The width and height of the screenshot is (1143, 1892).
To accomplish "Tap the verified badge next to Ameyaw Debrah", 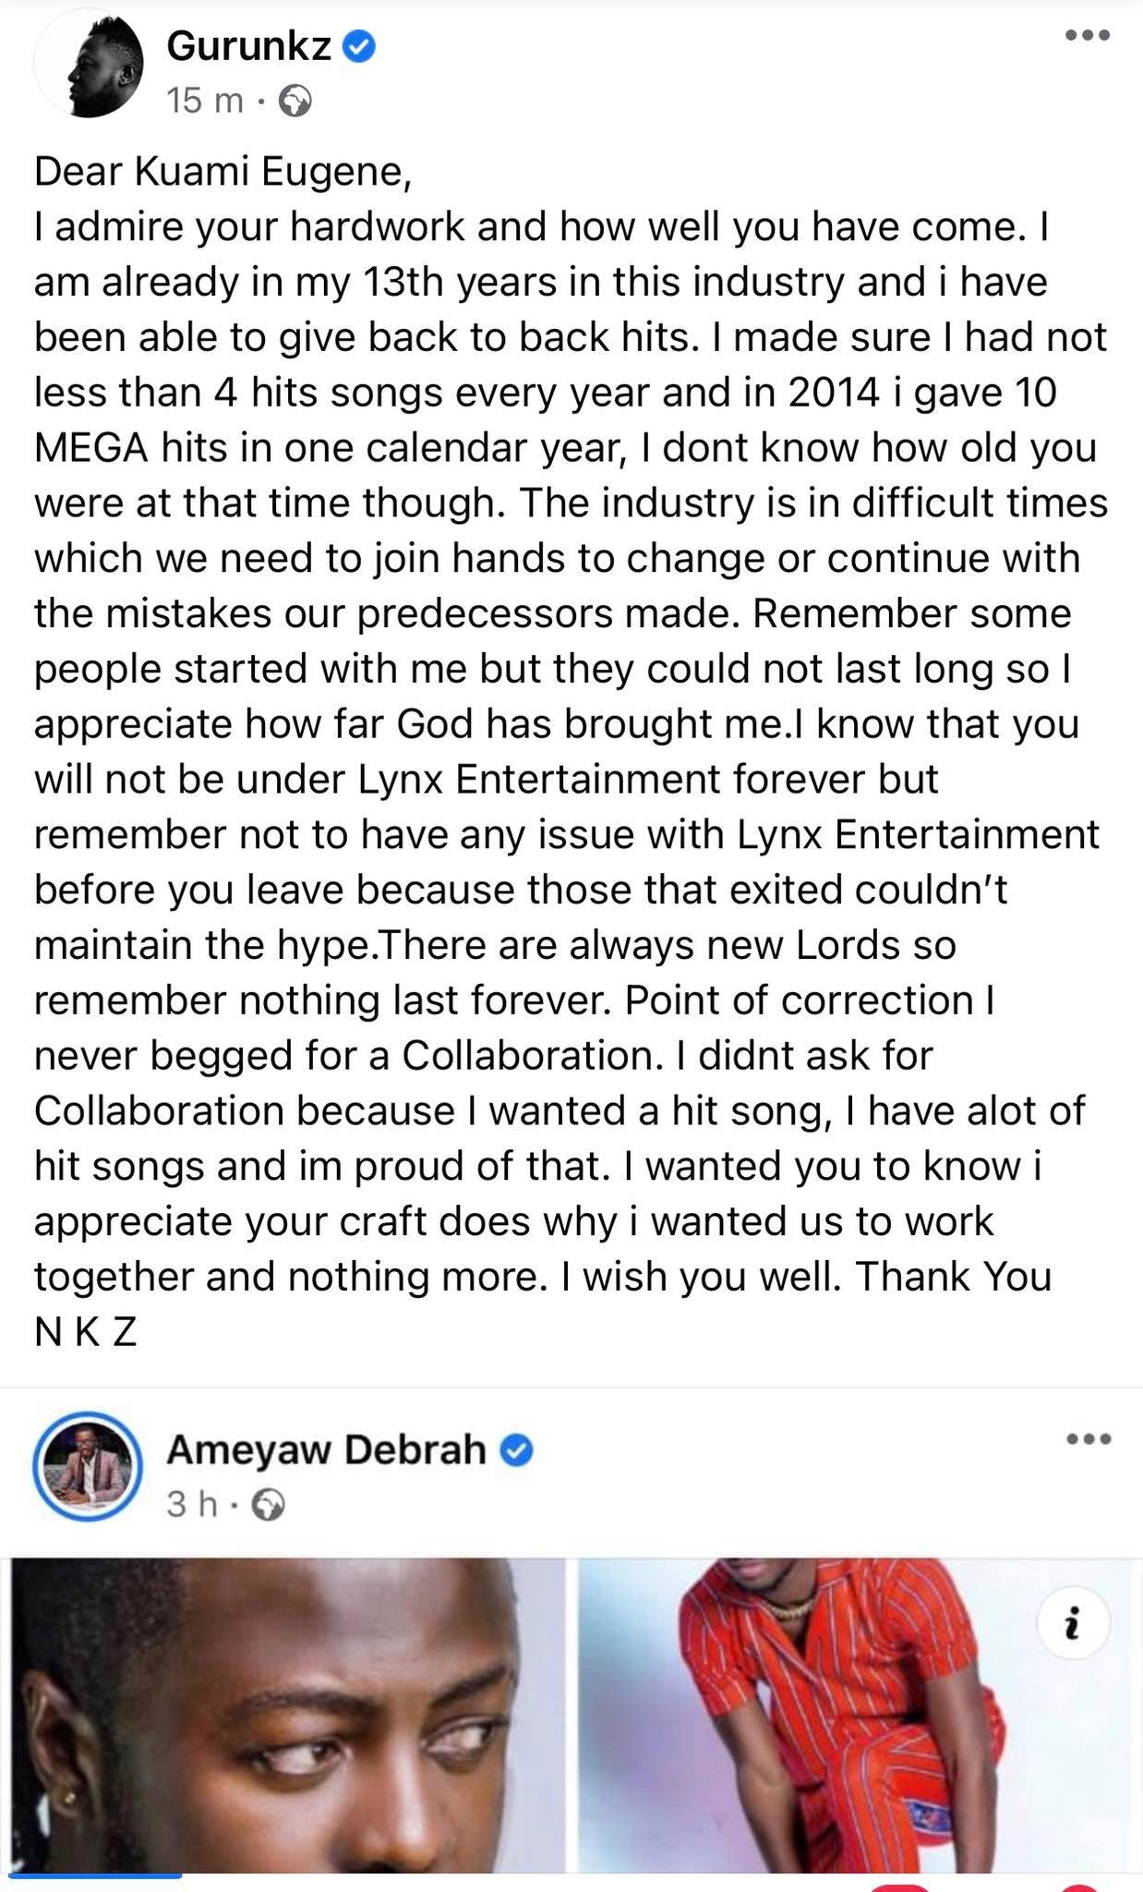I will click(516, 1451).
